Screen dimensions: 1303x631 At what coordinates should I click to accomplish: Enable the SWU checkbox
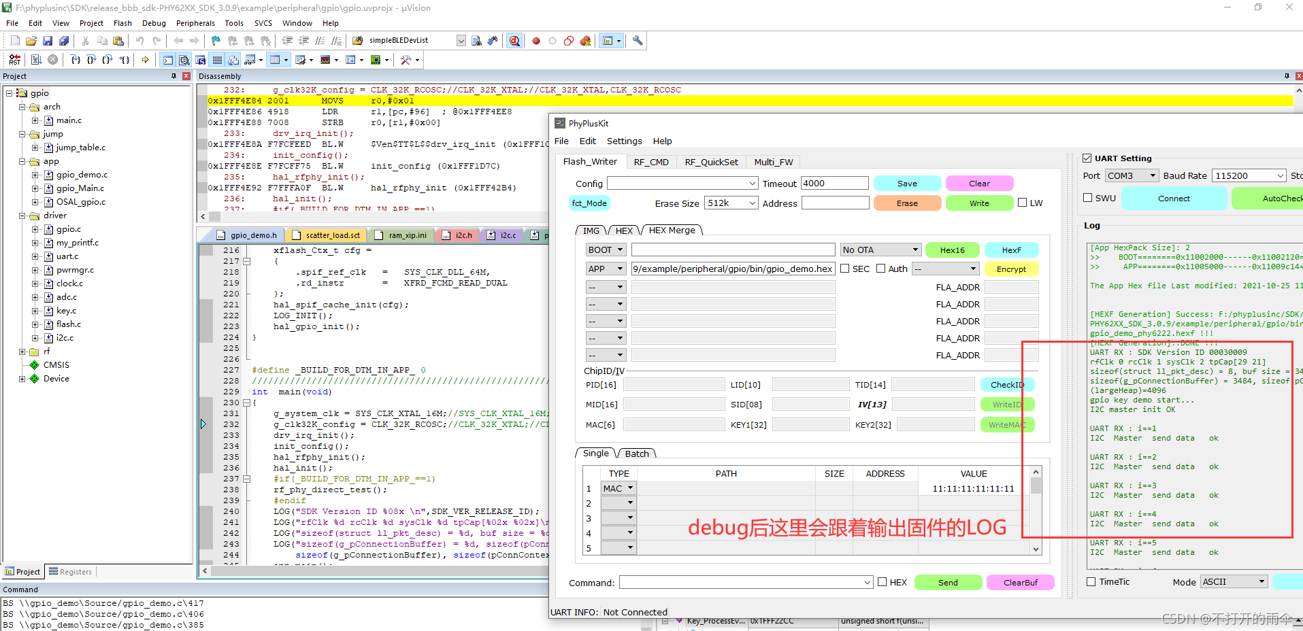(x=1088, y=198)
